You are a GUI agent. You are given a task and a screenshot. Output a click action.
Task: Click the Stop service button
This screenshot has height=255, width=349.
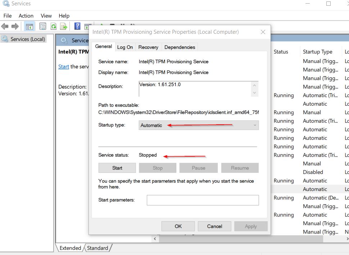[158, 168]
